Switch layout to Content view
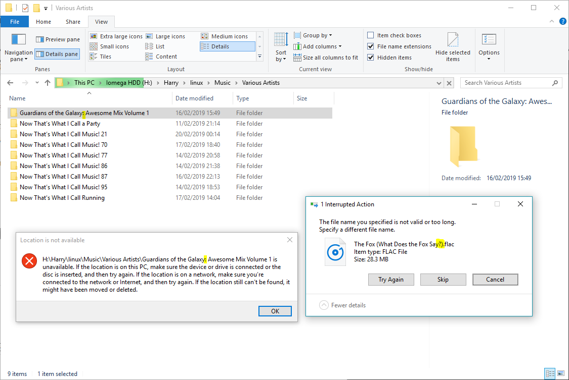This screenshot has height=380, width=569. (161, 57)
